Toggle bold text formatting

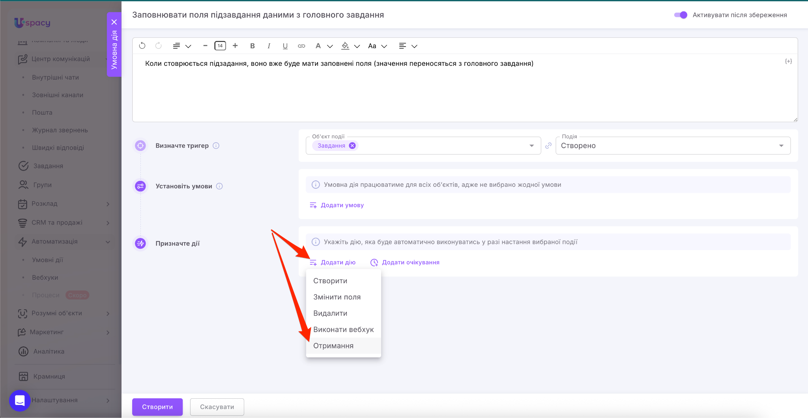point(252,46)
